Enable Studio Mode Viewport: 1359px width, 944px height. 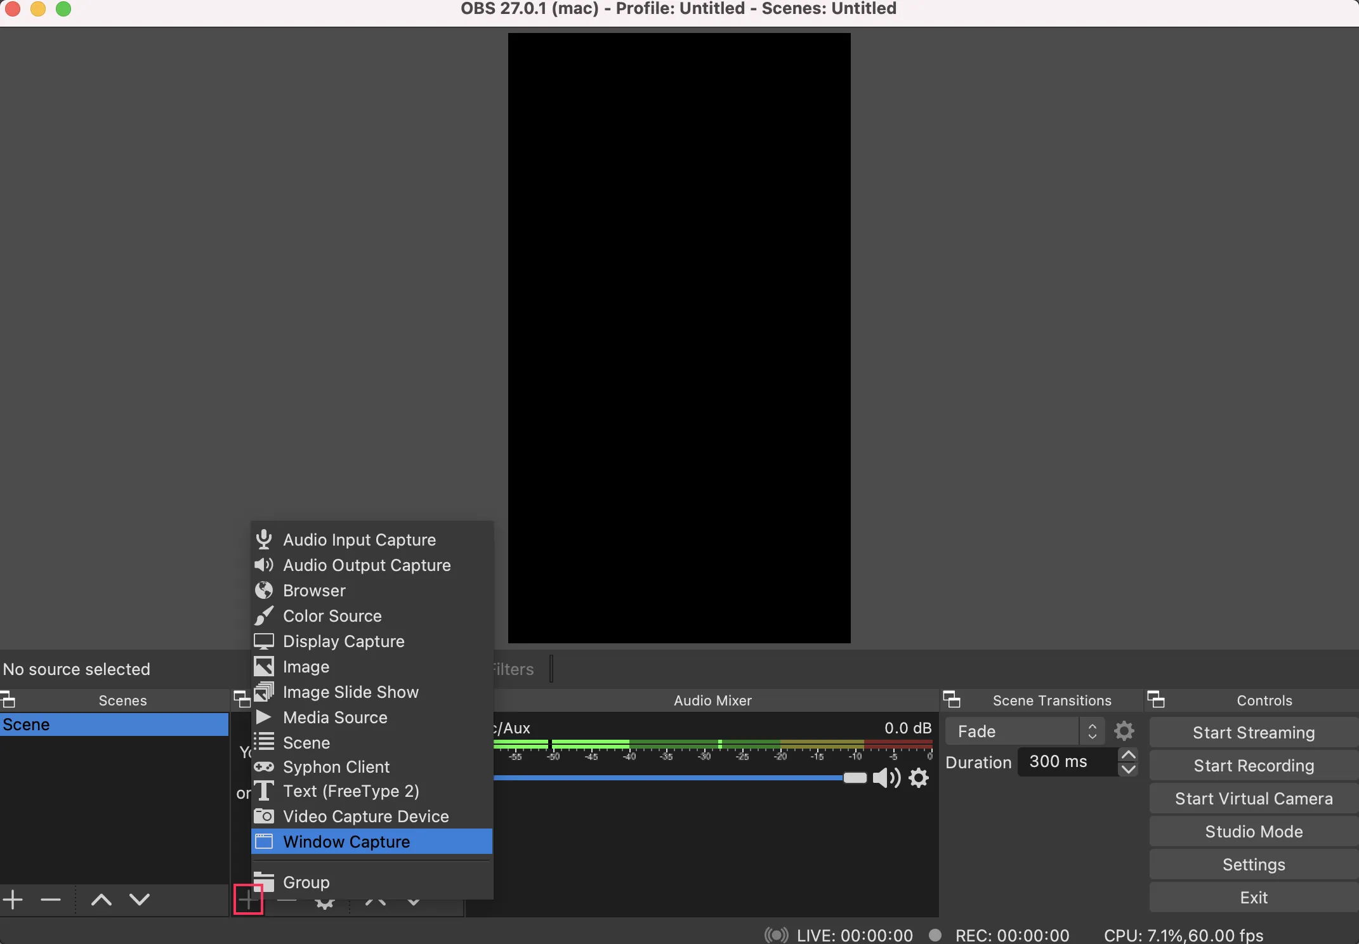click(x=1254, y=832)
